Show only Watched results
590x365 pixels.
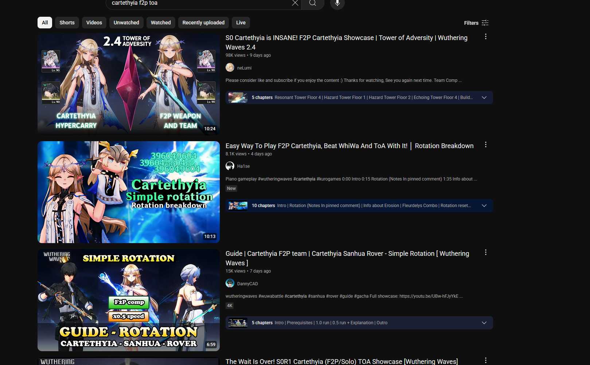pos(161,23)
